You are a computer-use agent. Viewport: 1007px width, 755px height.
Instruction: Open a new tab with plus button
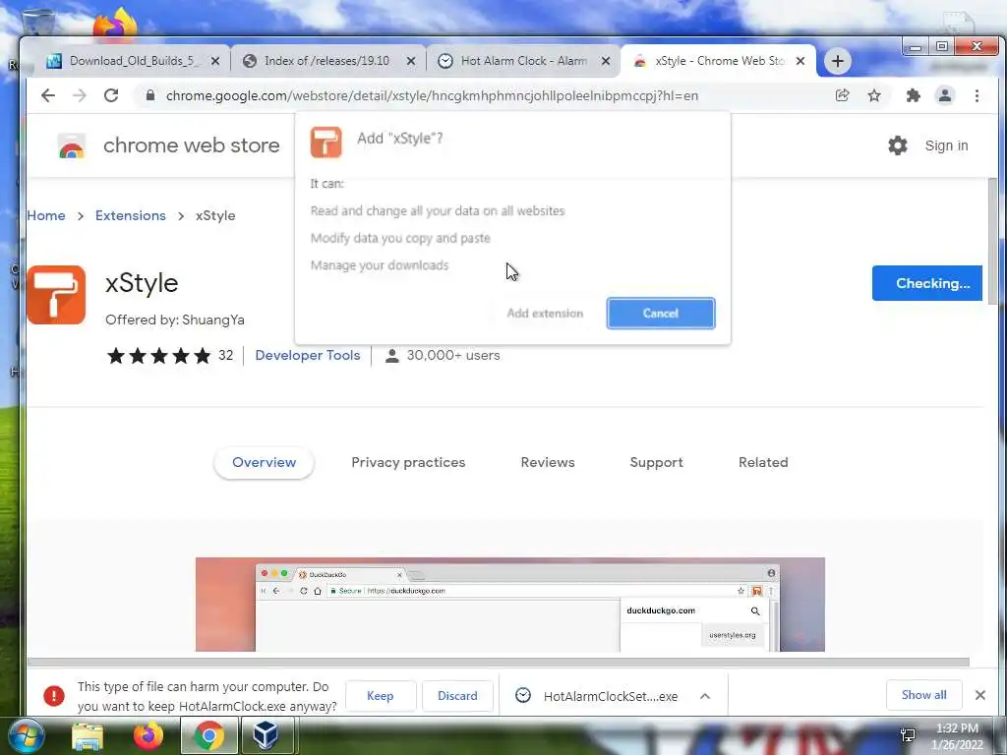pyautogui.click(x=838, y=61)
